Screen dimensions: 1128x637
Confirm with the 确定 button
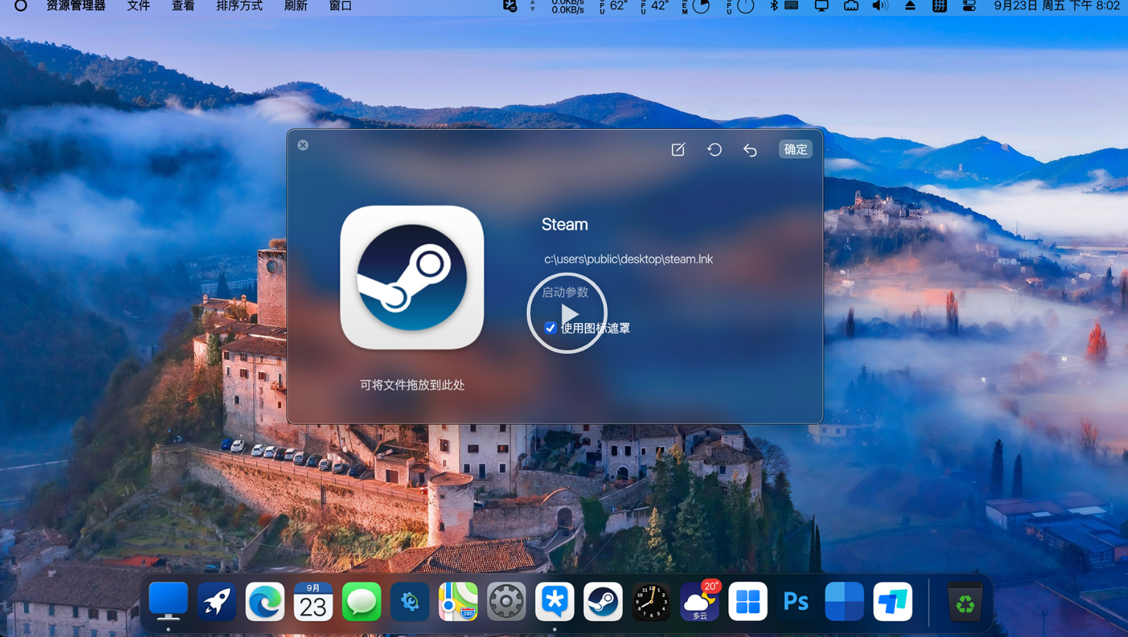[x=795, y=149]
